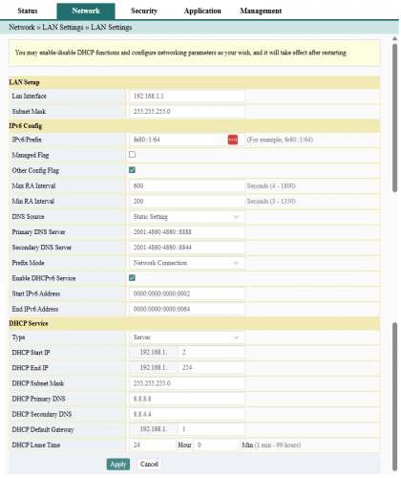401x478 pixels.
Task: Open the Management tab
Action: (261, 11)
